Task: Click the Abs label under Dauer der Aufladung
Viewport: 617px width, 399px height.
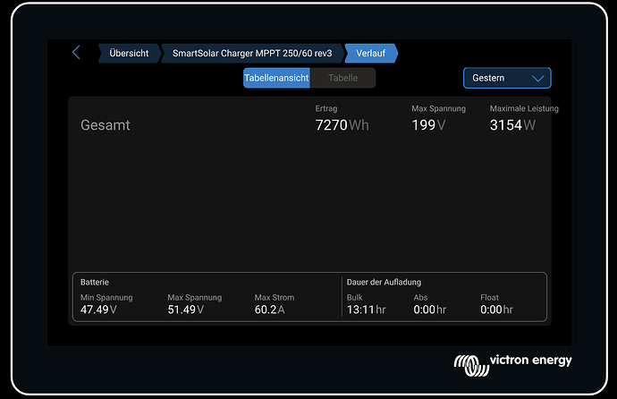Action: (x=420, y=298)
